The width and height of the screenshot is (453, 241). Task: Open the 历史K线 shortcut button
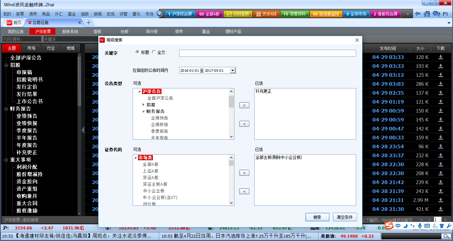coord(267,14)
